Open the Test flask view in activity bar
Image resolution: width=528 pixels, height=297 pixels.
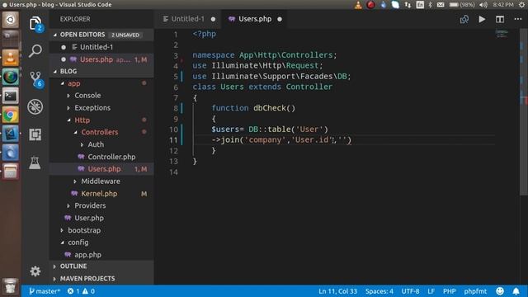35,163
